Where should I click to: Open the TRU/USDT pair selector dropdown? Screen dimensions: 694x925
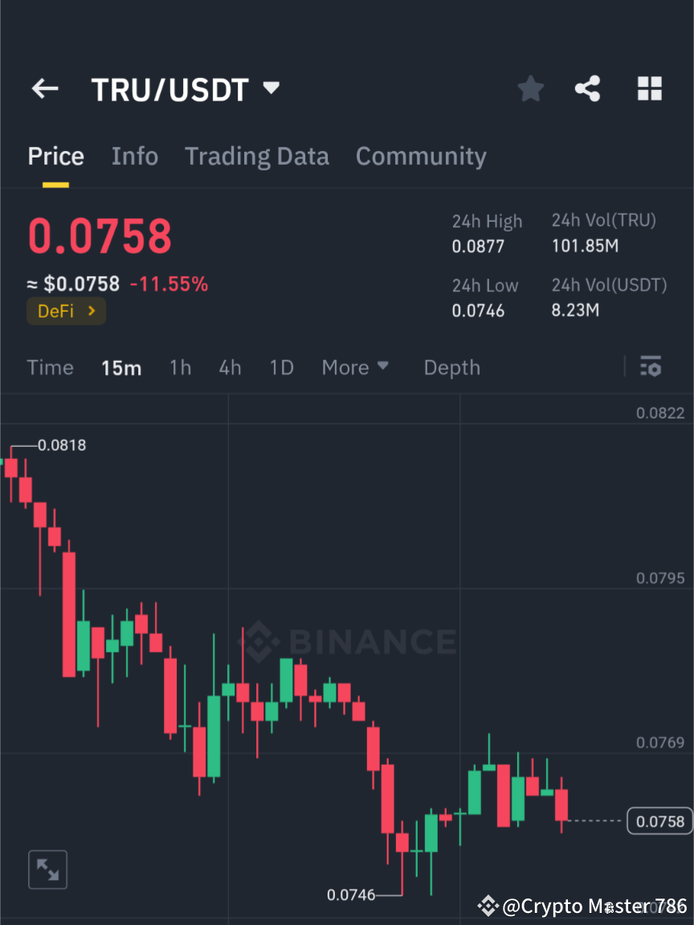(271, 88)
